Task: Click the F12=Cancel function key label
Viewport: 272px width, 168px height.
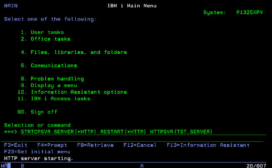Action: pos(140,145)
